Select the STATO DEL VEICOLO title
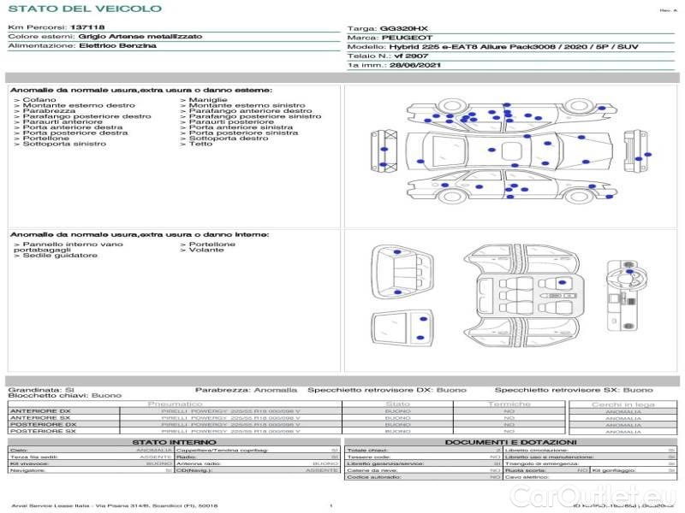Viewport: 685px width, 513px height. (84, 9)
